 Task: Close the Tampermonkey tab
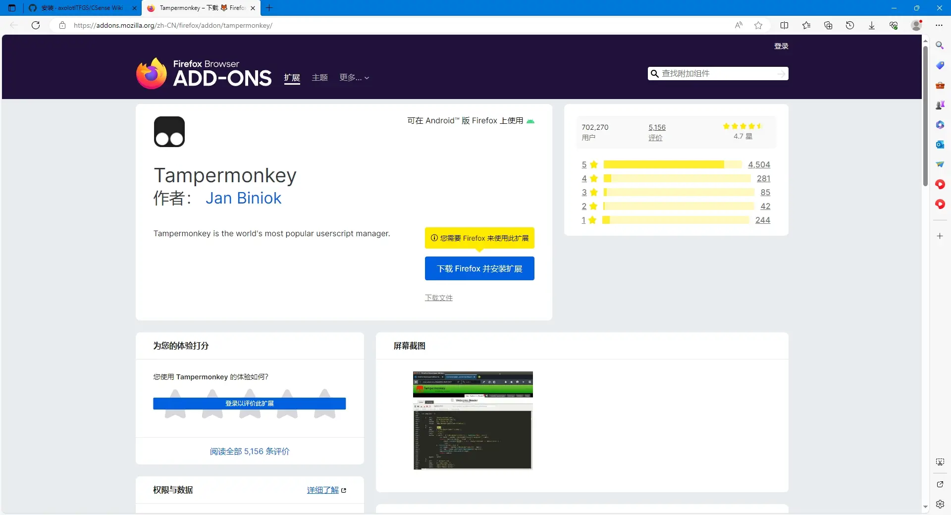click(253, 8)
